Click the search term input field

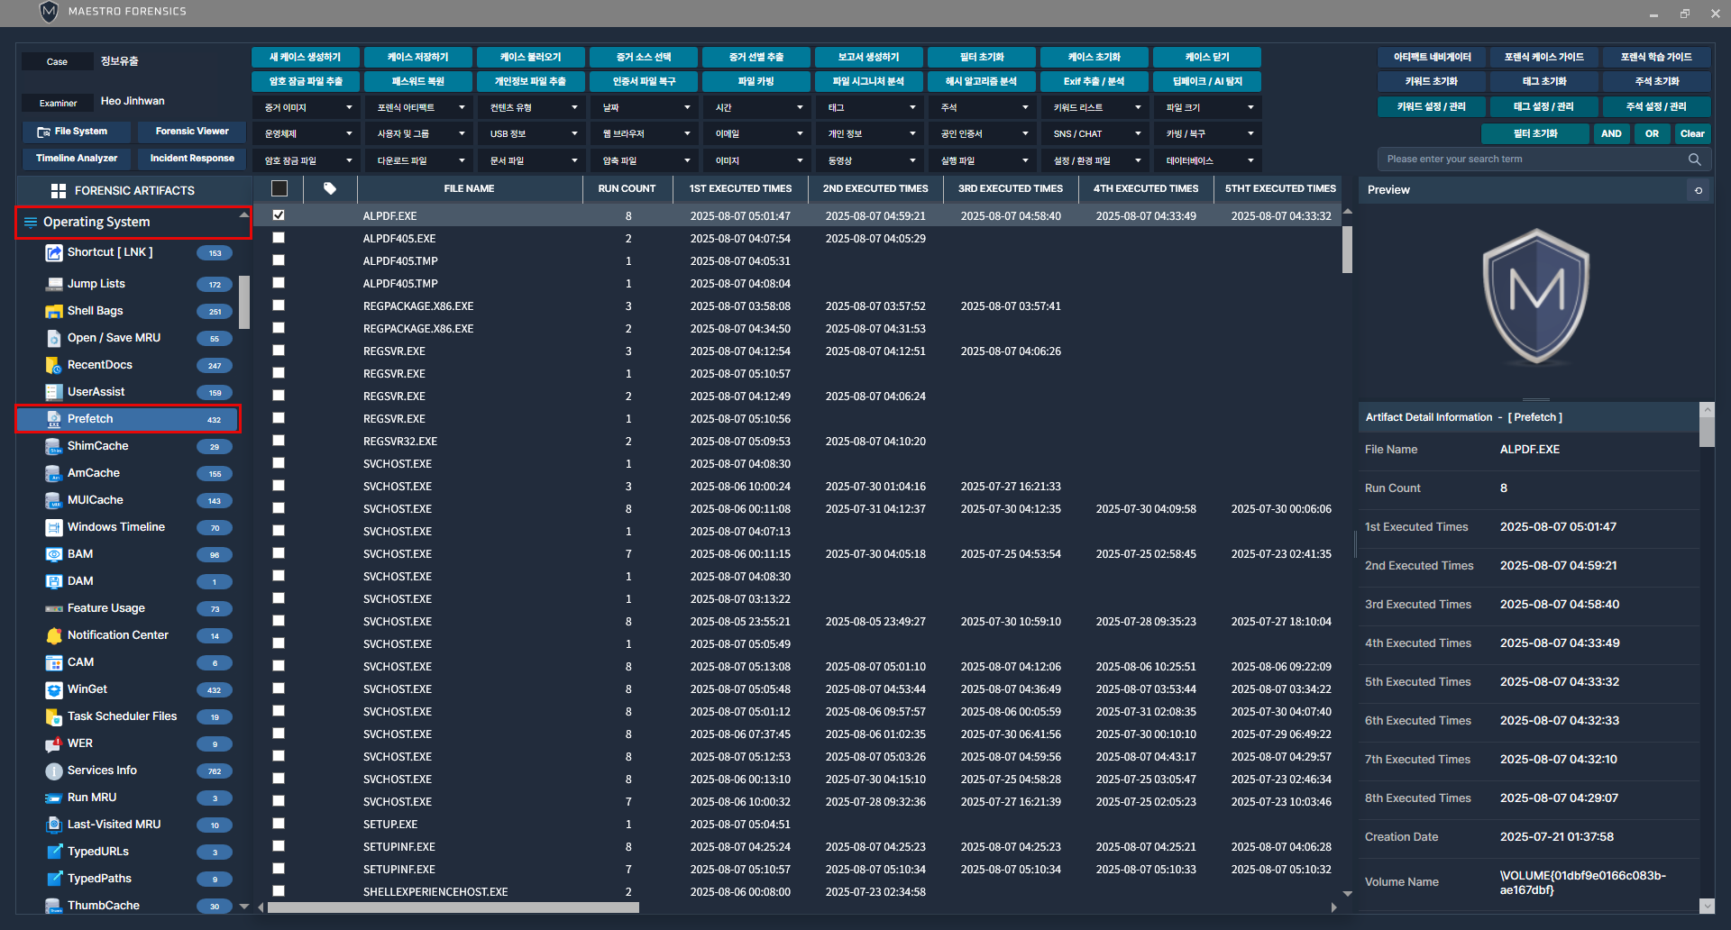[x=1533, y=160]
